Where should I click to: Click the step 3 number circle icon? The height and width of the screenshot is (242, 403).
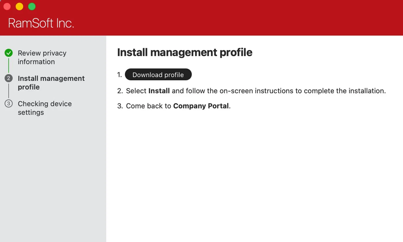point(9,104)
